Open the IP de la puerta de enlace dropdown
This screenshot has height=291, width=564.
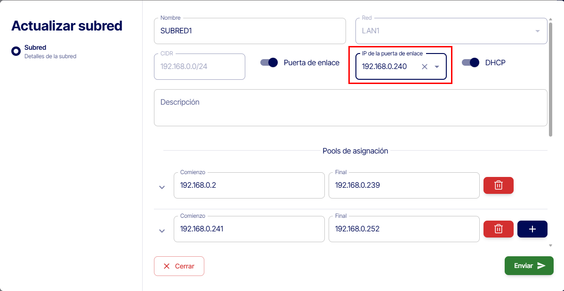(437, 67)
